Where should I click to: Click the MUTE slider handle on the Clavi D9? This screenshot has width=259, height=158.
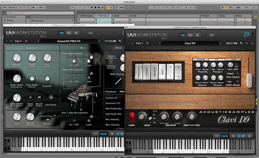[x=249, y=80]
